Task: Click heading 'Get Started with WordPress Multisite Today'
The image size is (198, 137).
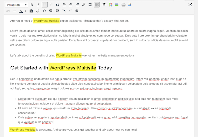Action: coord(61,68)
